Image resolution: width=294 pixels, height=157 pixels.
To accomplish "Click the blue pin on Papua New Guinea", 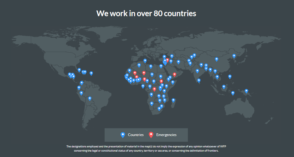I will pyautogui.click(x=247, y=91).
